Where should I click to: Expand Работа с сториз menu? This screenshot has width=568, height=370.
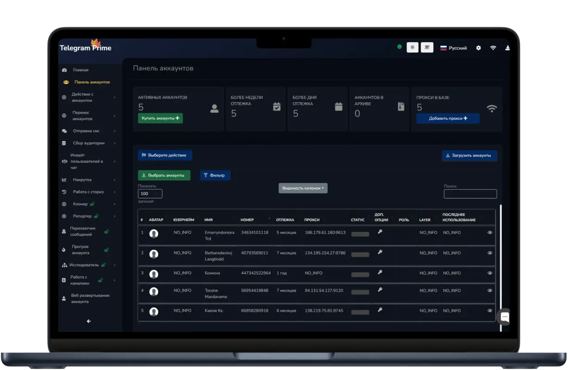click(88, 192)
